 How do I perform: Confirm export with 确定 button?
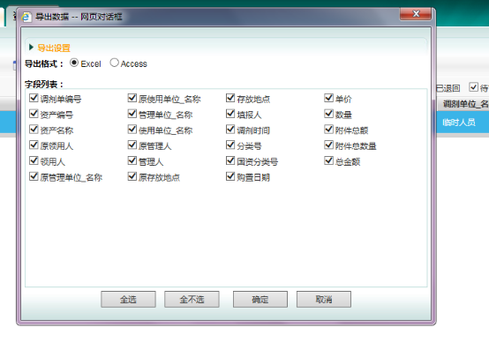tap(260, 300)
